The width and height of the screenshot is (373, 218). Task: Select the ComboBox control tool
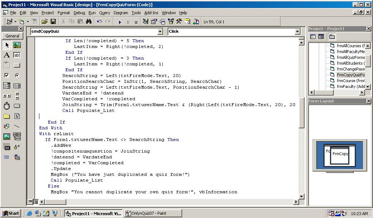pyautogui.click(x=7, y=86)
